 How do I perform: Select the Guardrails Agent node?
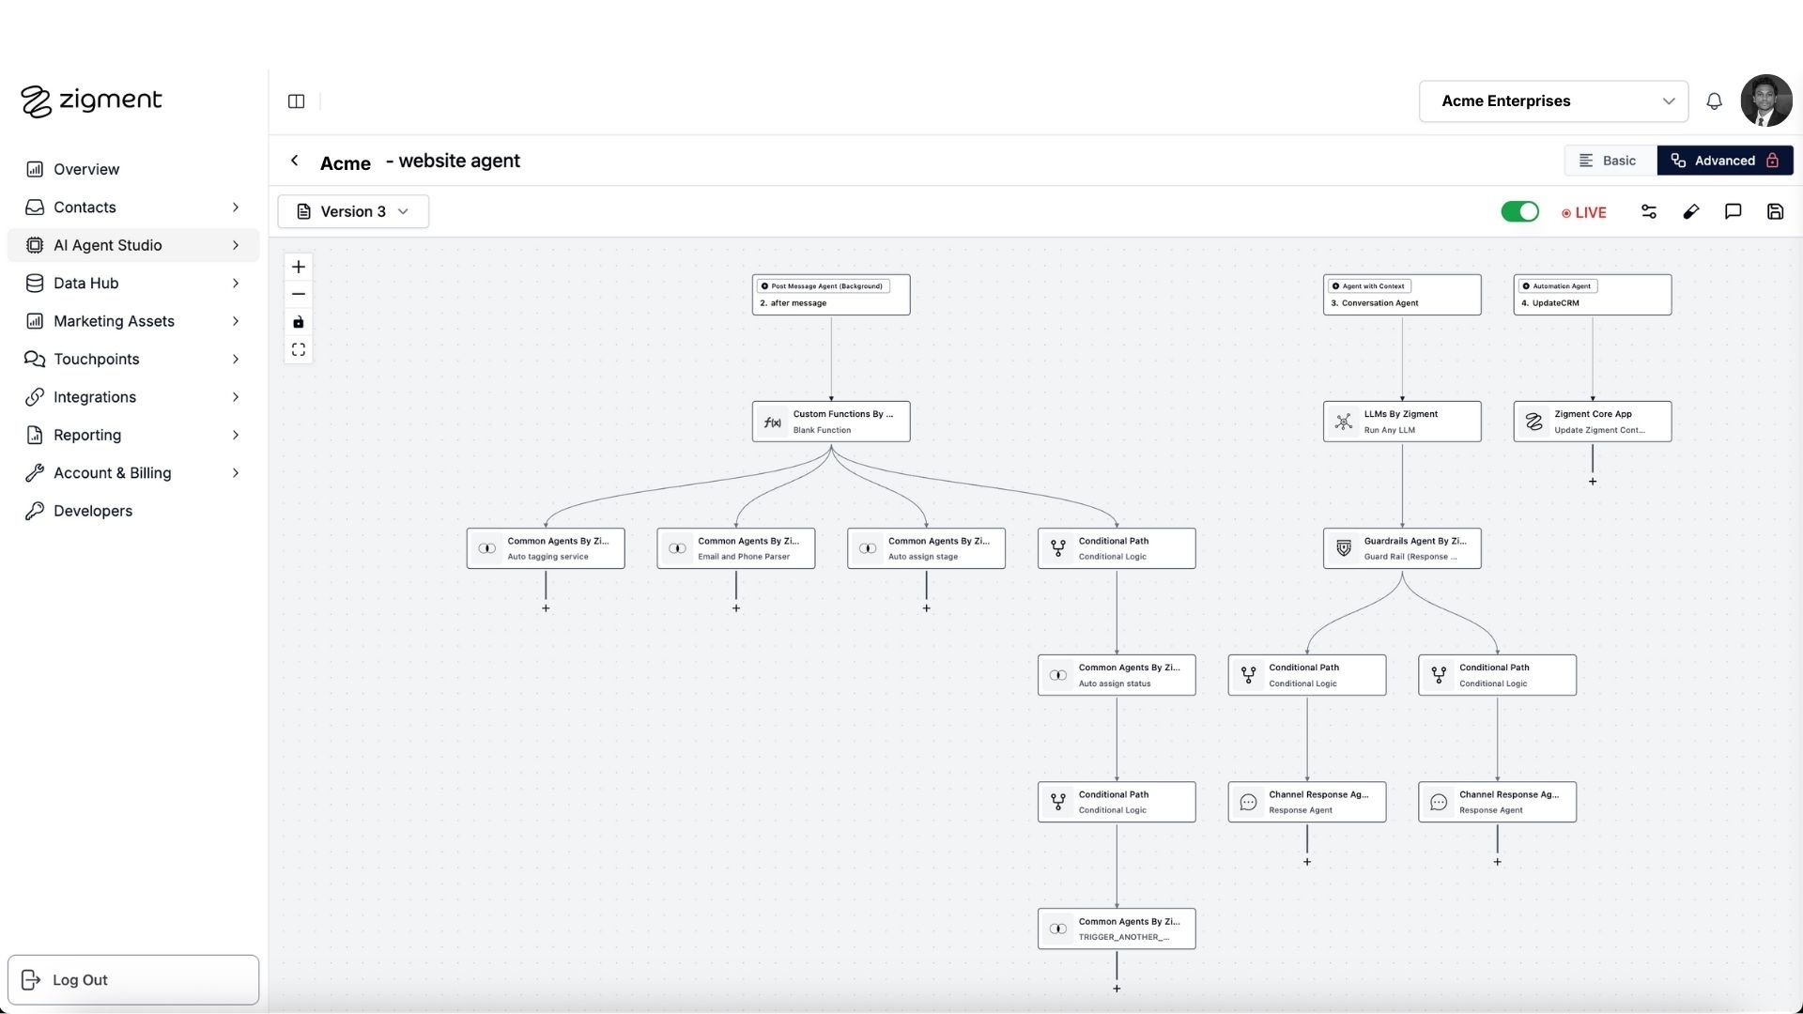(x=1402, y=548)
